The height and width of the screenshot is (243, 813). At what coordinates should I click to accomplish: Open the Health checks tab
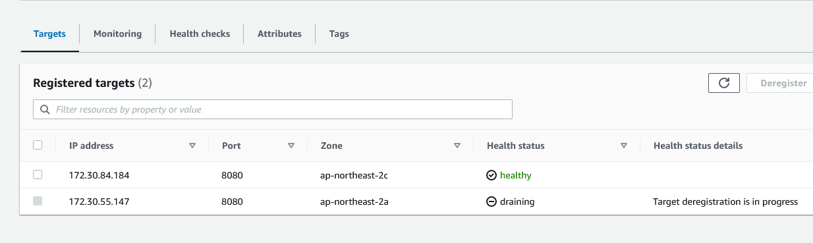(200, 34)
